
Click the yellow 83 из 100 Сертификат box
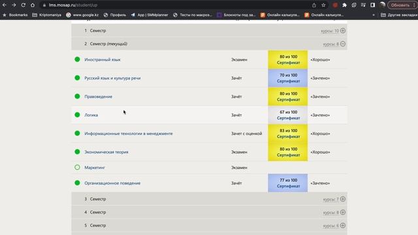288,133
